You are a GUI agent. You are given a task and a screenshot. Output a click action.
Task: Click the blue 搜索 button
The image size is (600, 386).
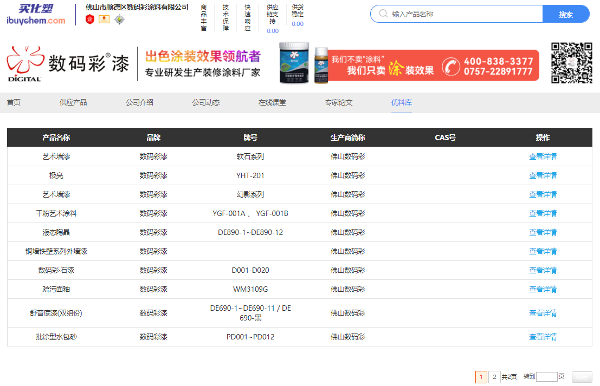[x=565, y=14]
